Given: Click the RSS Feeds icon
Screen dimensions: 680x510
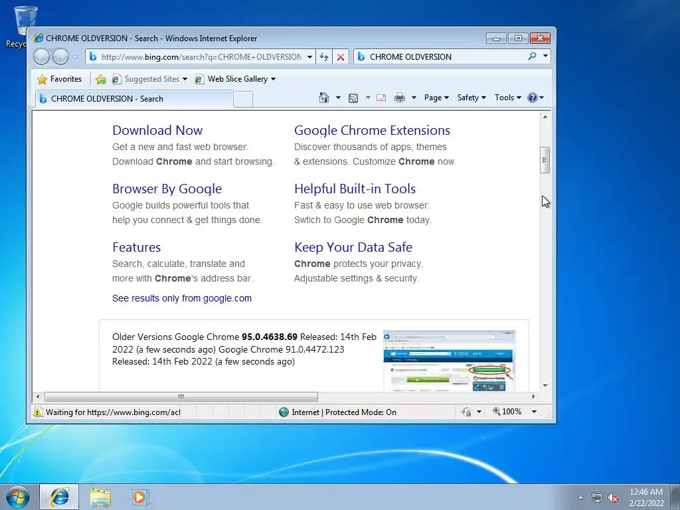Looking at the screenshot, I should (353, 98).
